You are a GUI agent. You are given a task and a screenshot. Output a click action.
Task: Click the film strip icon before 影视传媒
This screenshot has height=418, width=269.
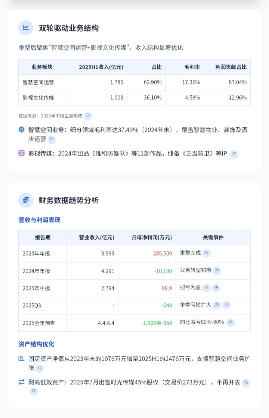(x=22, y=153)
